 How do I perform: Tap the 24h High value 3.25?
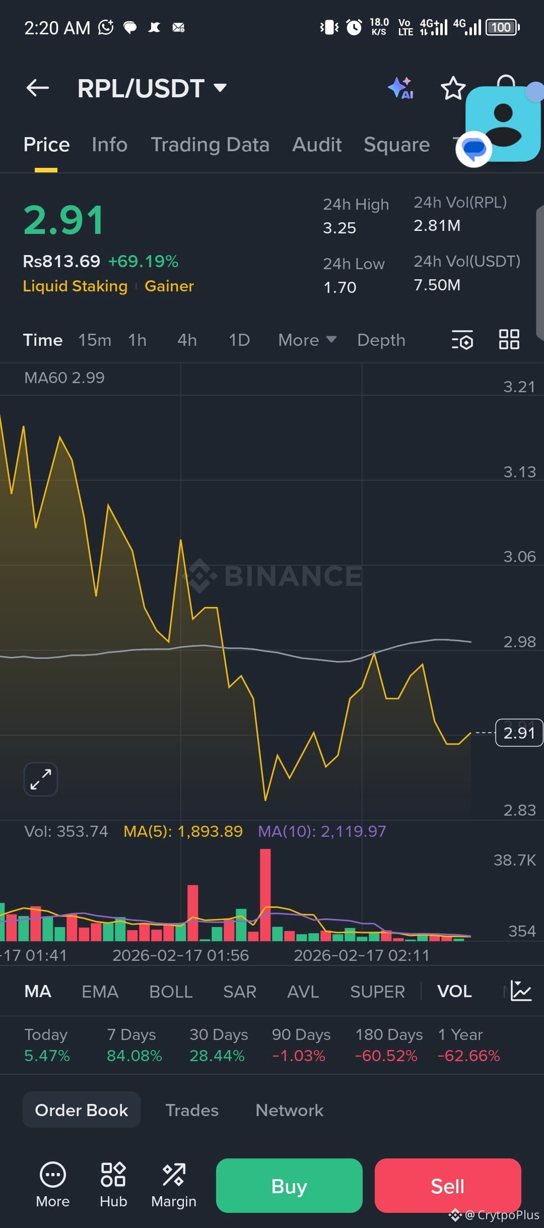339,228
